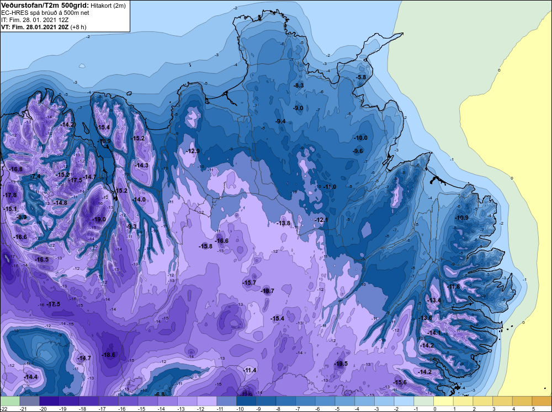Click the 'IT: Fim. 28. 01. 2021 12Z' line
This screenshot has height=412, width=552.
pyautogui.click(x=35, y=20)
